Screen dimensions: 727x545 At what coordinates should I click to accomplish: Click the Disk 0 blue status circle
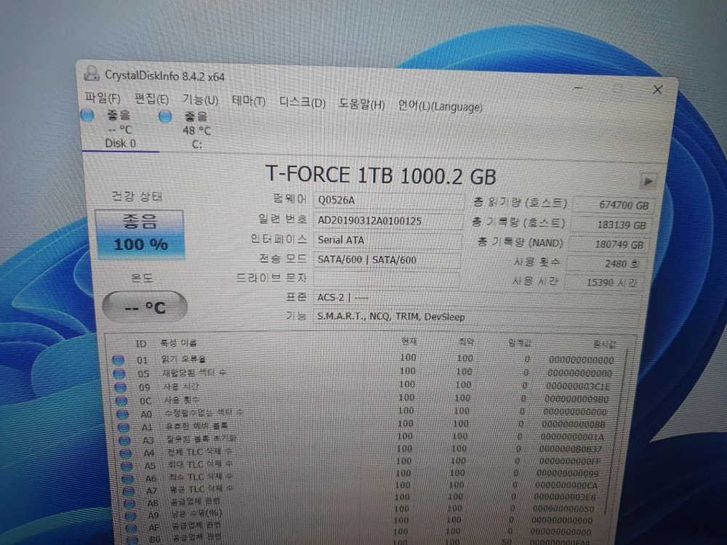click(87, 115)
